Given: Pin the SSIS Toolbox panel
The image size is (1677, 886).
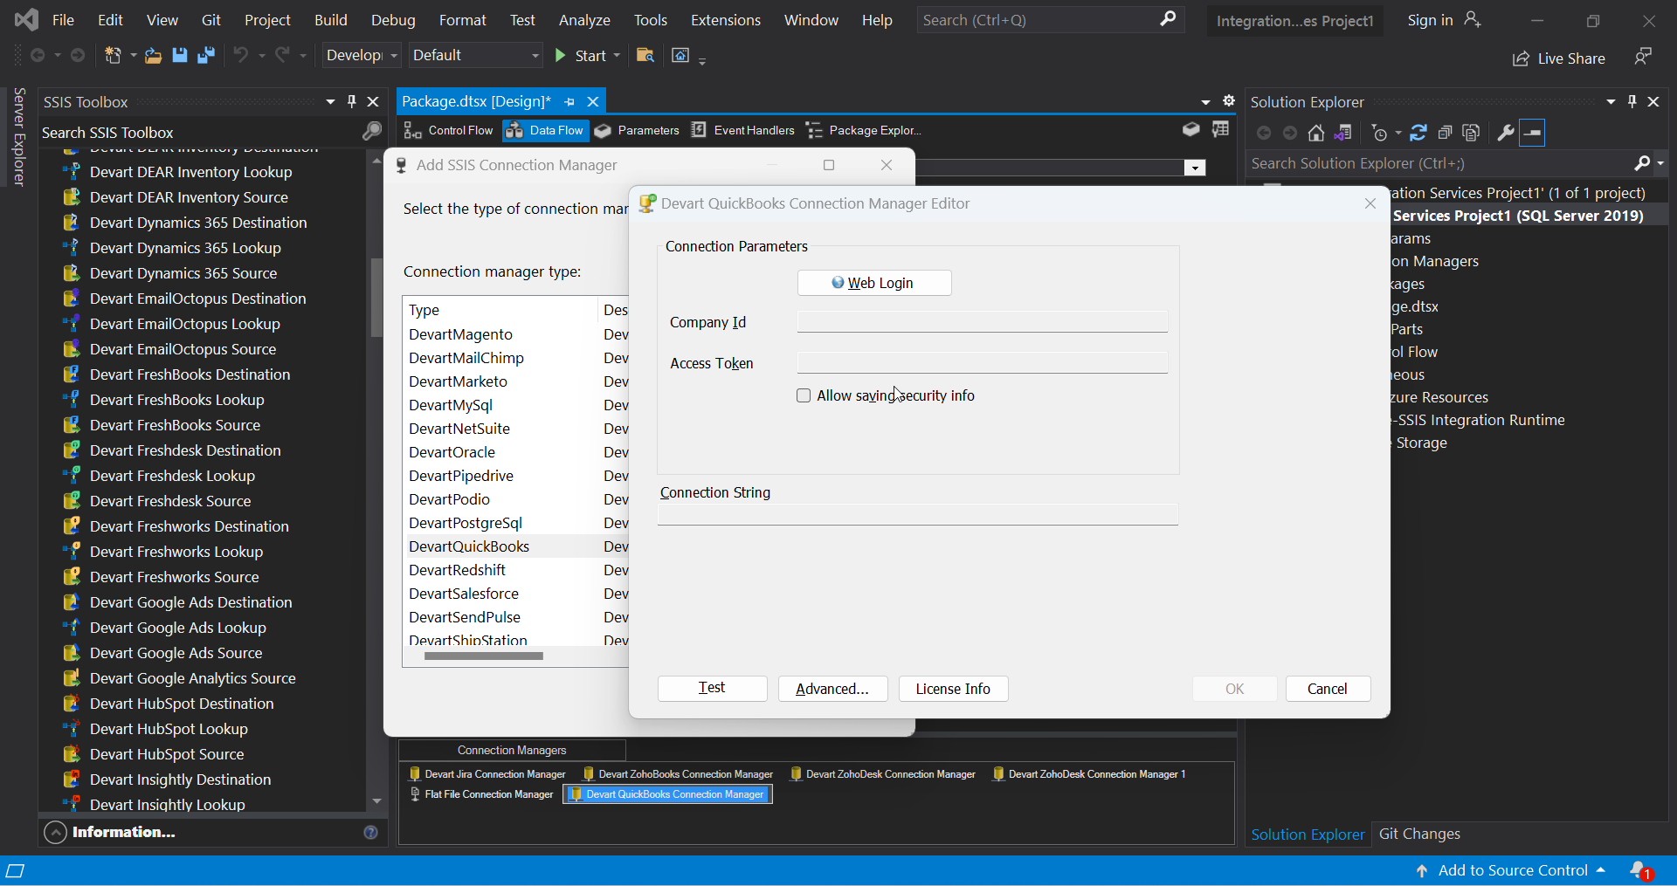Looking at the screenshot, I should click(352, 102).
